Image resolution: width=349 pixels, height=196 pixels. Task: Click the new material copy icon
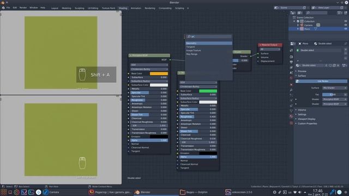[x=334, y=65]
